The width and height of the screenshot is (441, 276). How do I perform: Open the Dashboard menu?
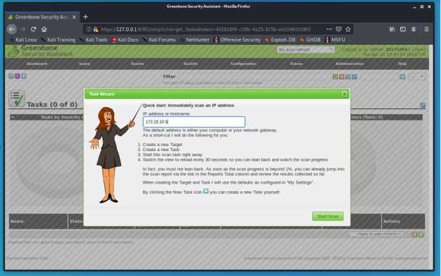[x=37, y=64]
